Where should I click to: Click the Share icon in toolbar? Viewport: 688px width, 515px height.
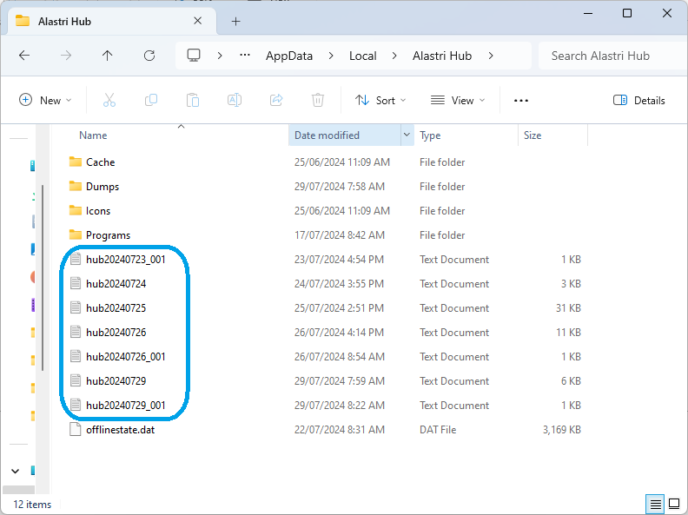(x=276, y=100)
